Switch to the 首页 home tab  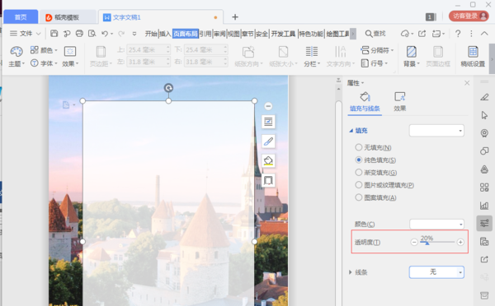[x=21, y=17]
